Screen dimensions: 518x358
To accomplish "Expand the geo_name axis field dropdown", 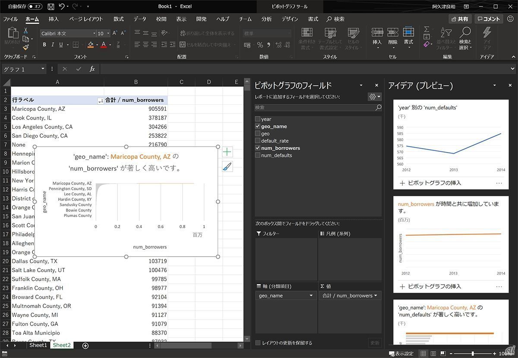I will click(311, 296).
